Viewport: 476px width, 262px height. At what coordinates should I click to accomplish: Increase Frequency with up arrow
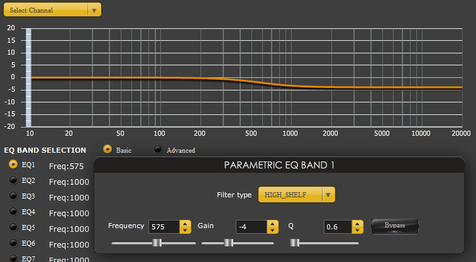[185, 224]
